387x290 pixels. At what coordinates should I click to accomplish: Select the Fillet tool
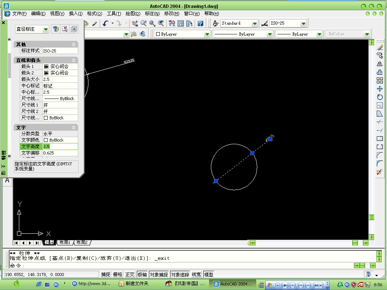[x=380, y=164]
